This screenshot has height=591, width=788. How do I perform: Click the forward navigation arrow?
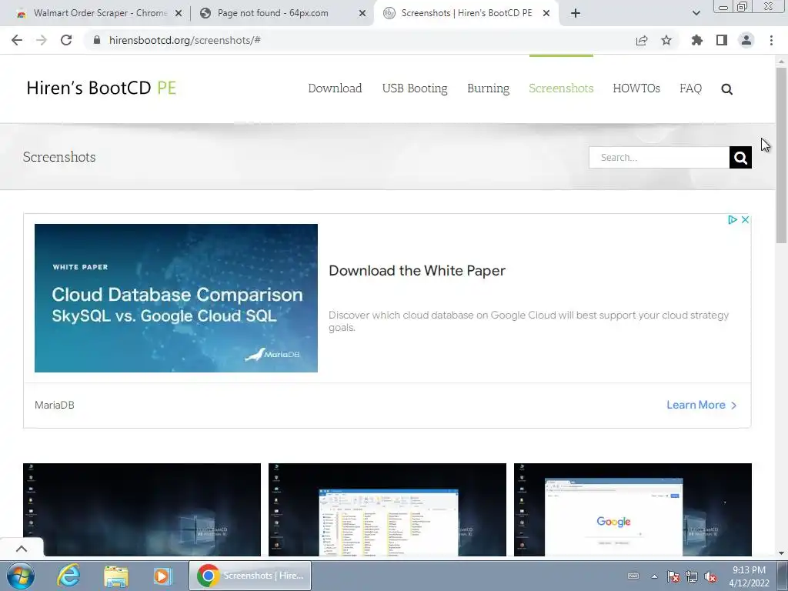click(42, 40)
